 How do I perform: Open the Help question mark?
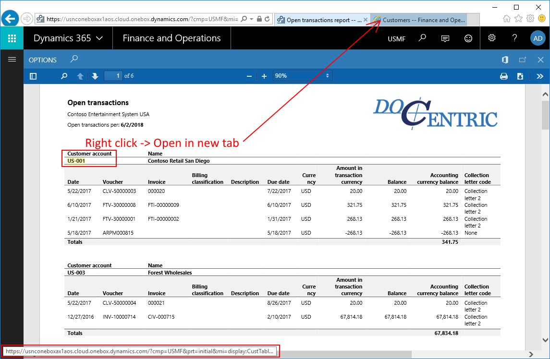tap(514, 38)
